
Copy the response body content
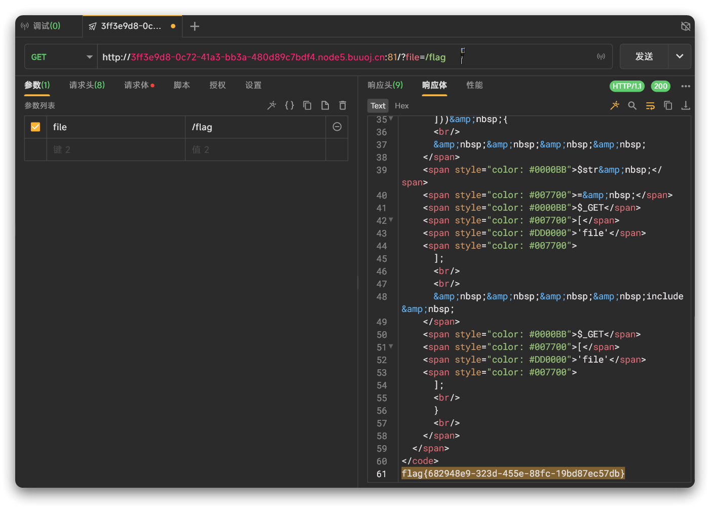click(x=668, y=105)
